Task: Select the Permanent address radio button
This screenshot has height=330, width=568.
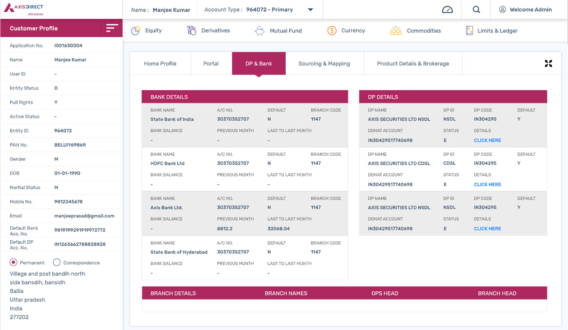Action: tap(14, 262)
